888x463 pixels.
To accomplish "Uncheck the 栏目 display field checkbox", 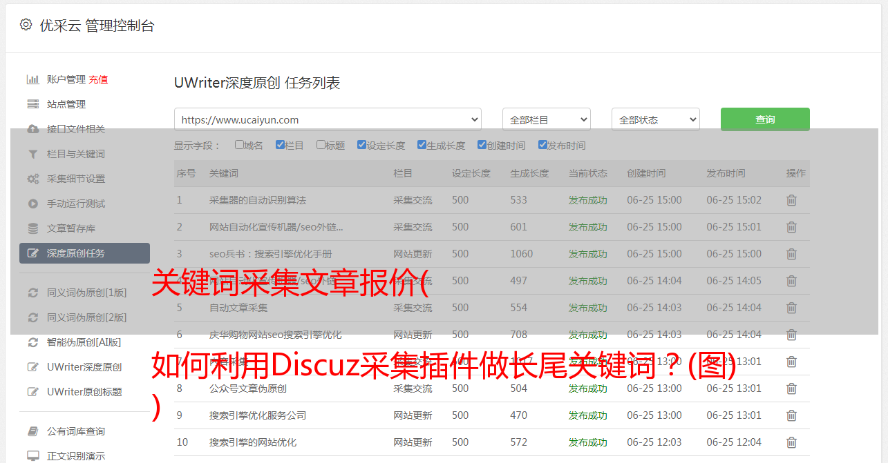I will click(280, 145).
